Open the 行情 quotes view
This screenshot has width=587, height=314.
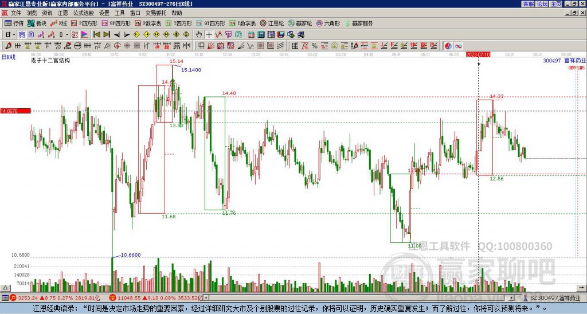click(x=14, y=23)
